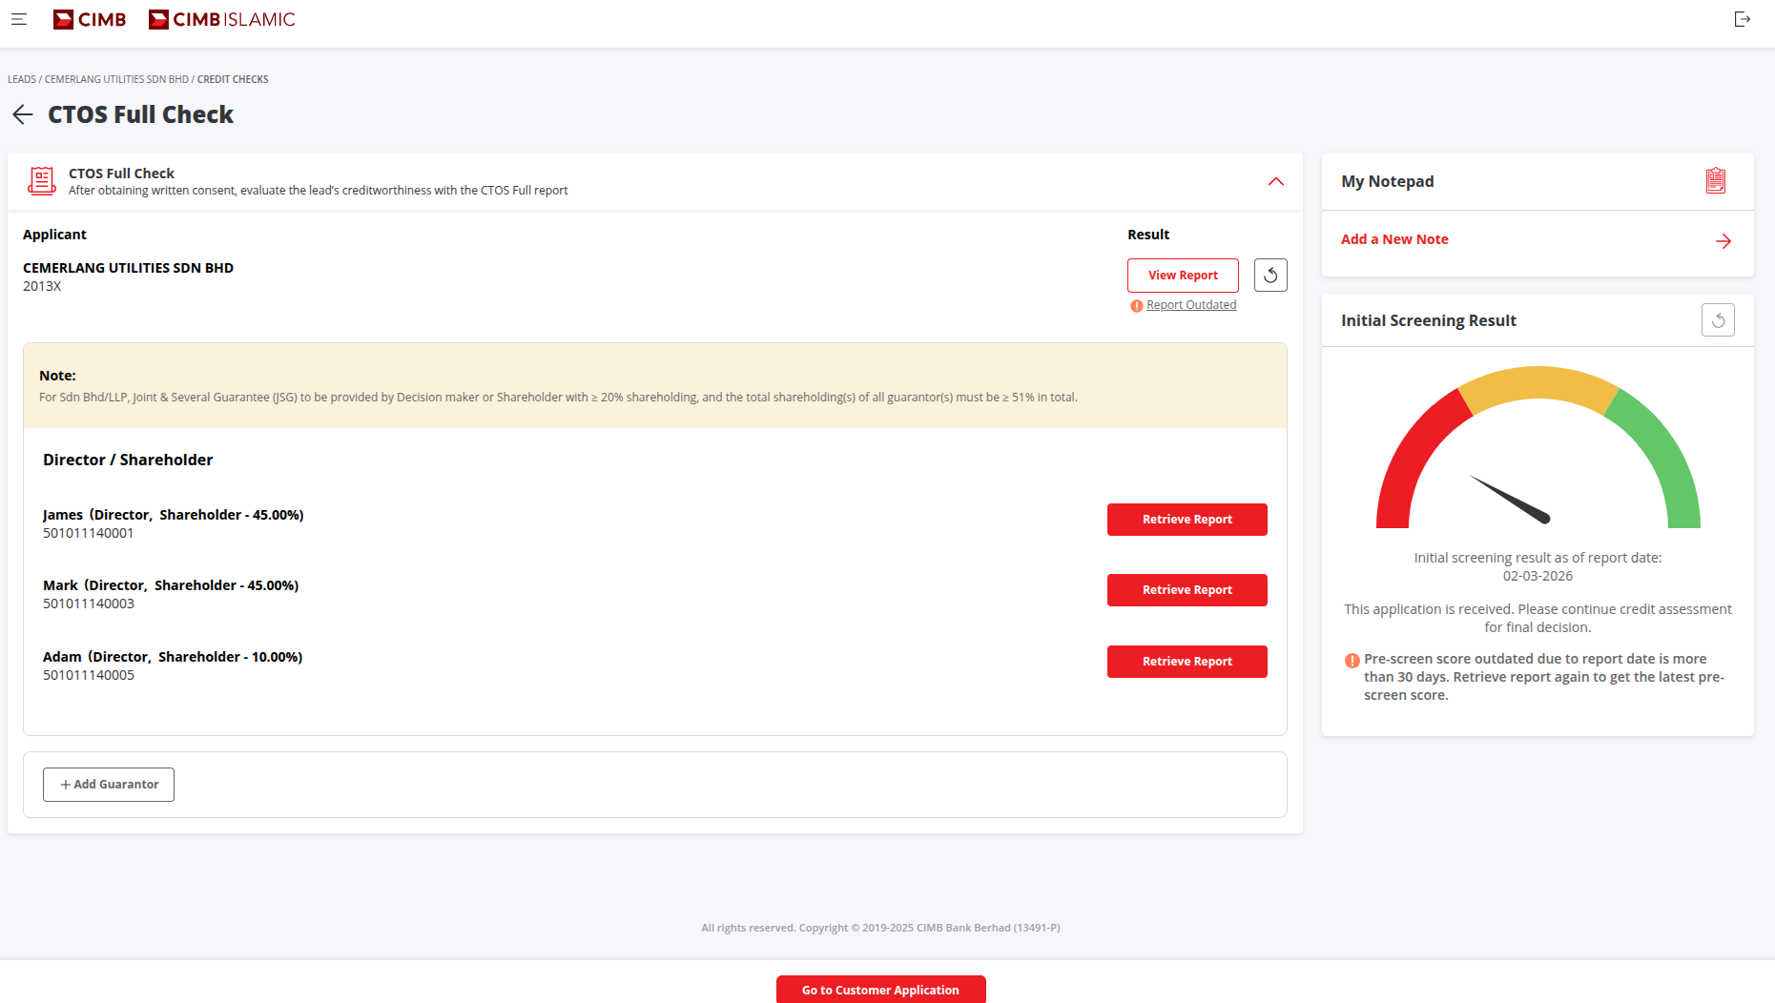Click ID number 501011140003
This screenshot has height=1003, width=1775.
(x=89, y=604)
